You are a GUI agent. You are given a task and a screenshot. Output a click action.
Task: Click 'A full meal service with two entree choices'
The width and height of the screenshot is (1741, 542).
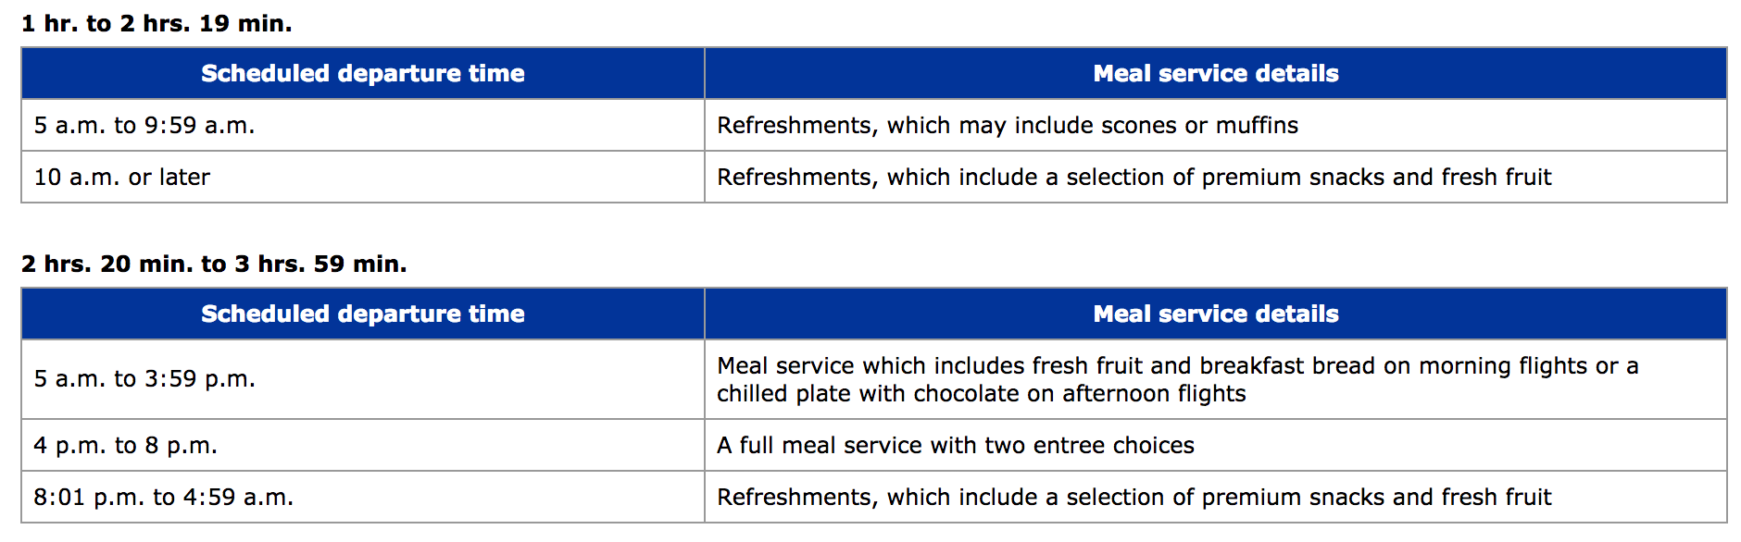[x=956, y=445]
